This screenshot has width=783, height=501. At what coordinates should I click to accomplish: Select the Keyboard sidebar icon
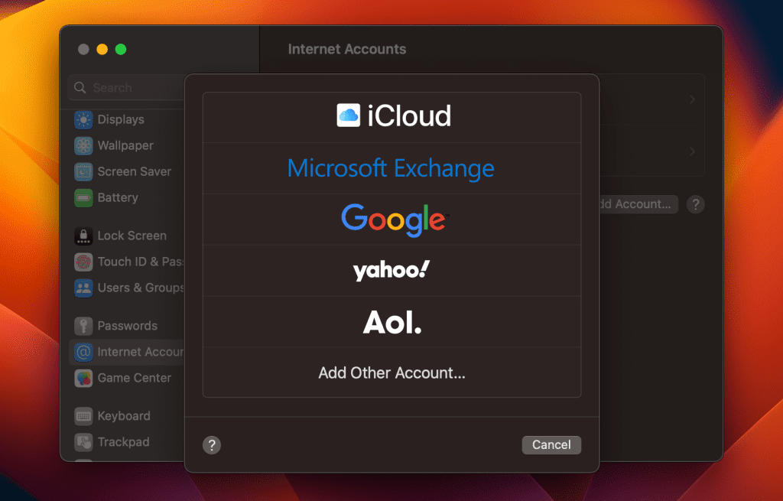[83, 417]
